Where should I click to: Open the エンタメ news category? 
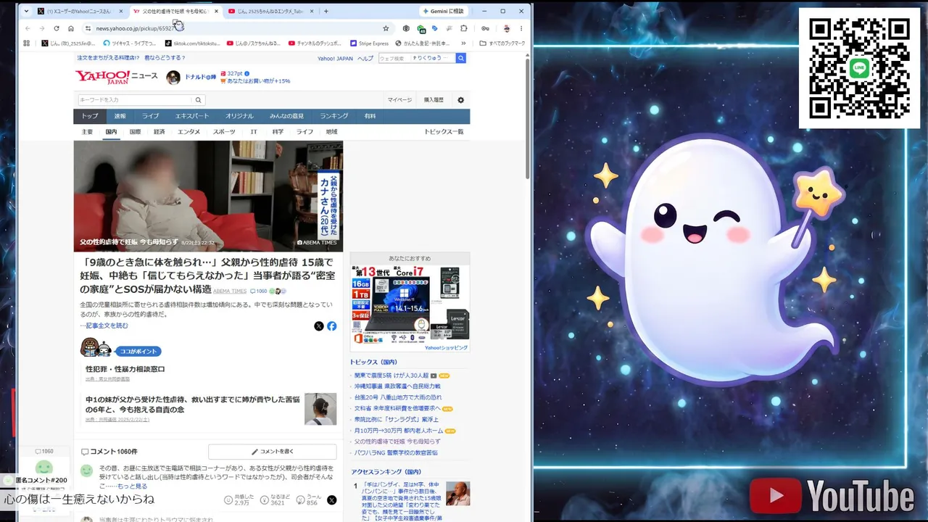[x=188, y=132]
